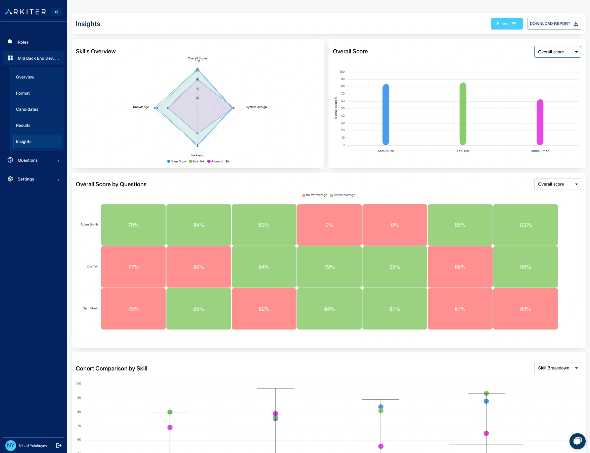The image size is (590, 453).
Task: Click Download Report button
Action: [554, 24]
